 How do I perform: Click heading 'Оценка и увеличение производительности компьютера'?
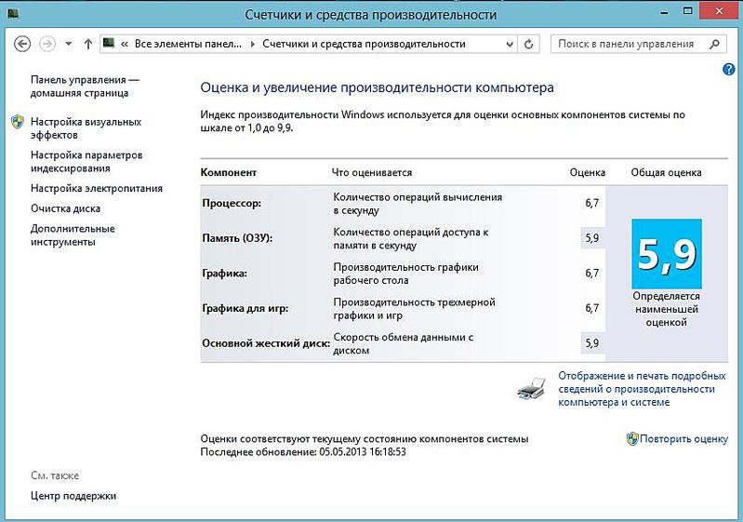[378, 87]
